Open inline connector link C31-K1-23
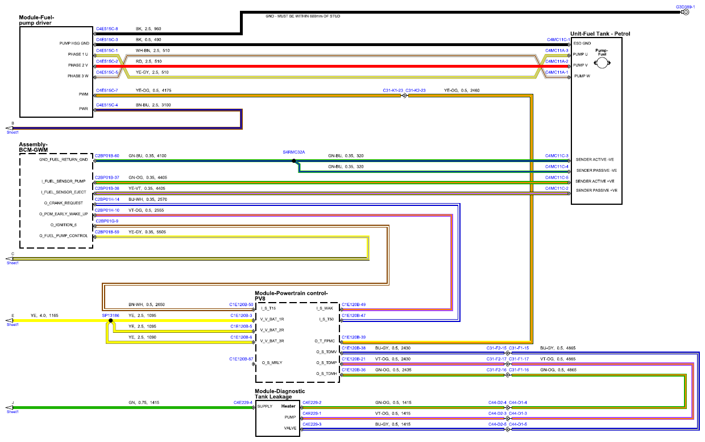This screenshot has width=705, height=442. coord(393,90)
